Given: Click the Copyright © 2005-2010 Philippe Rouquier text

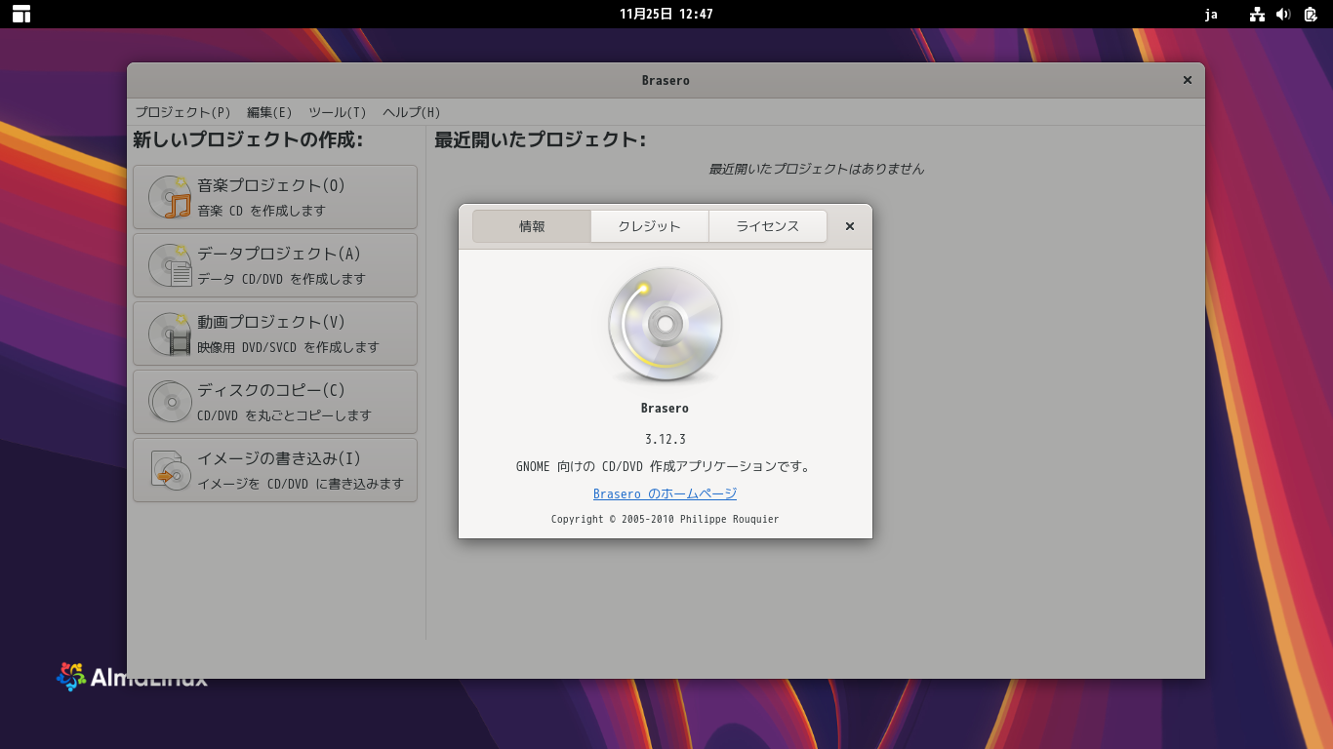Looking at the screenshot, I should (x=666, y=519).
